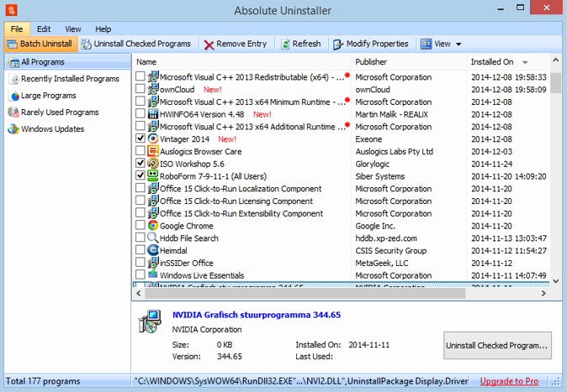Click the Windows Updates globe icon
Viewport: 567px width, 392px height.
(x=13, y=129)
